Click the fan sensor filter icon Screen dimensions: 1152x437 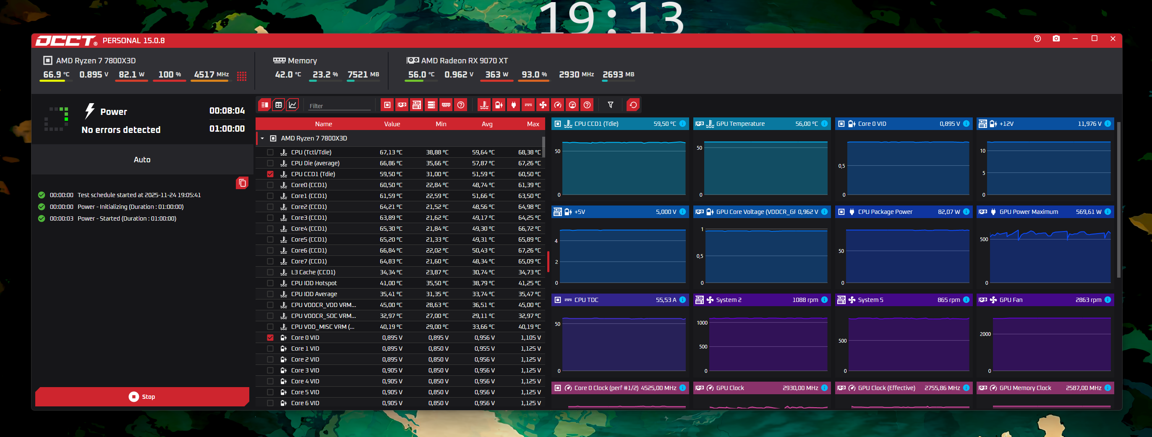(543, 105)
